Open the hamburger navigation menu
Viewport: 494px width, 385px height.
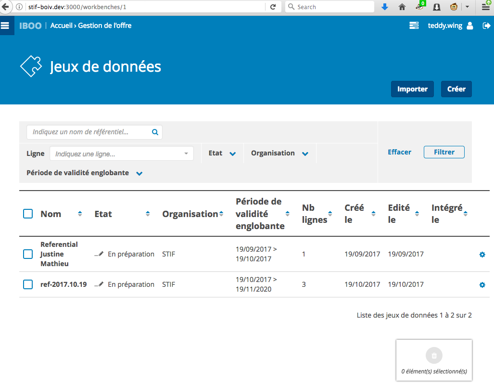(x=5, y=26)
